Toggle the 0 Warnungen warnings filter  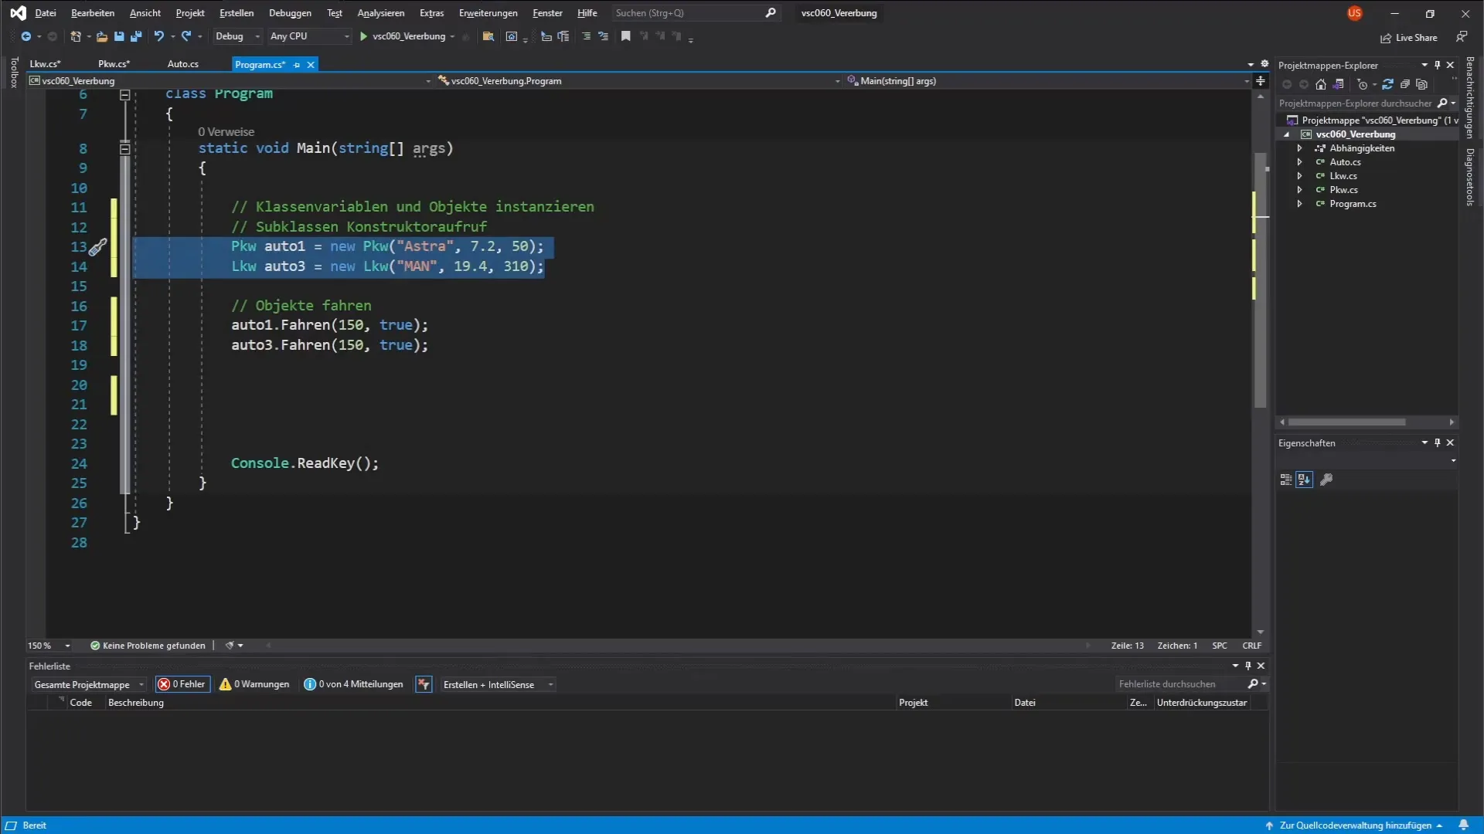click(x=254, y=684)
